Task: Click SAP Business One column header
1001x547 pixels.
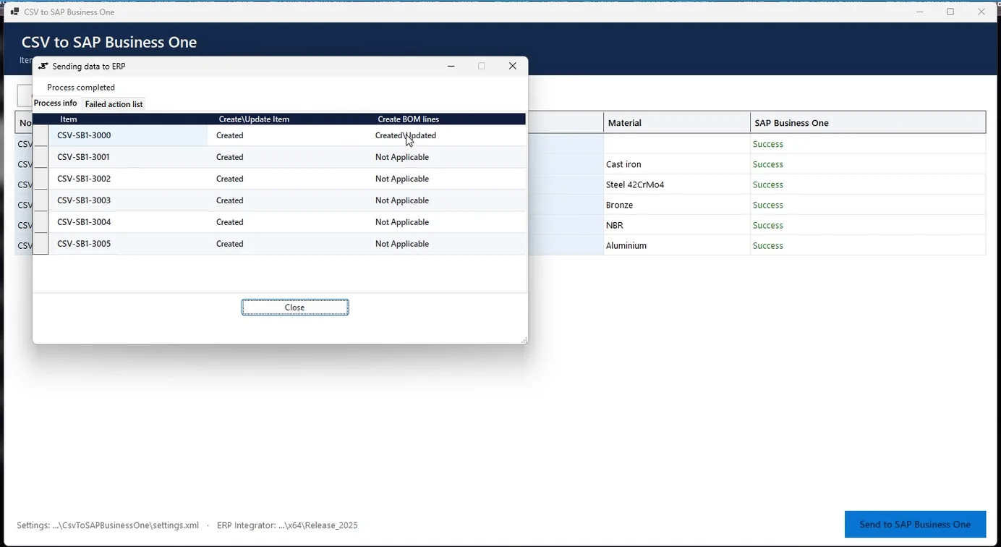Action: point(868,122)
